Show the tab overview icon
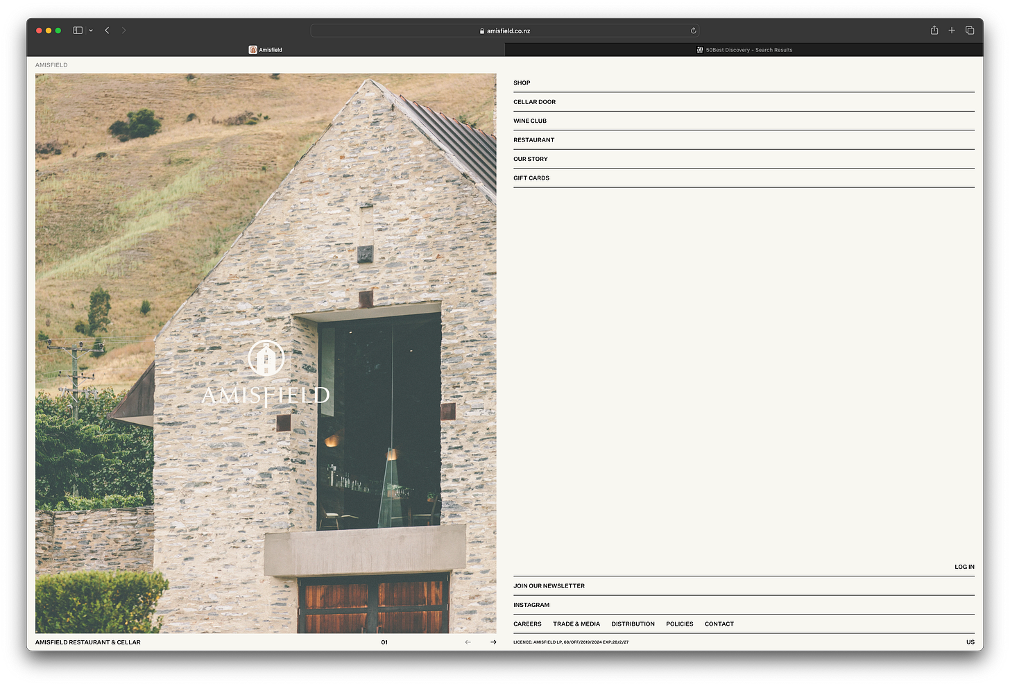 coord(970,31)
